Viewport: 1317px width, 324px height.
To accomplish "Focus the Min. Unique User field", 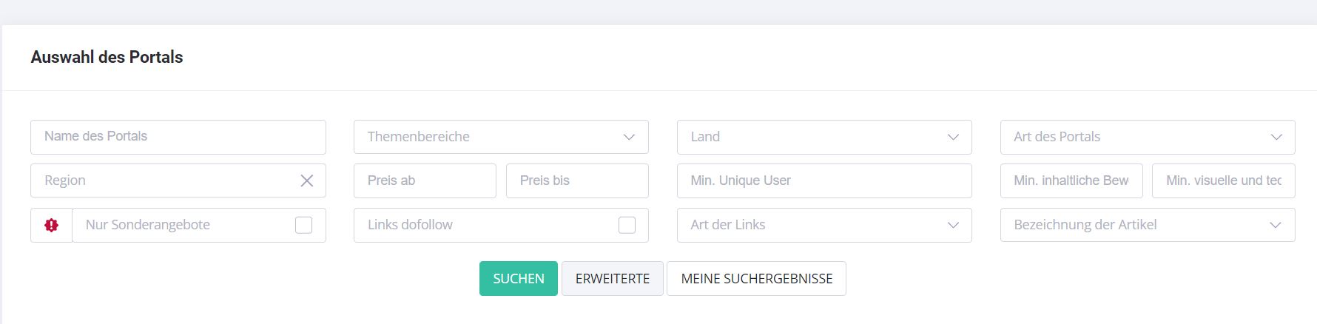I will coord(824,180).
